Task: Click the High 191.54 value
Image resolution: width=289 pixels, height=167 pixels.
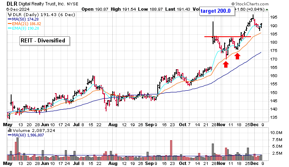Action: 123,9
